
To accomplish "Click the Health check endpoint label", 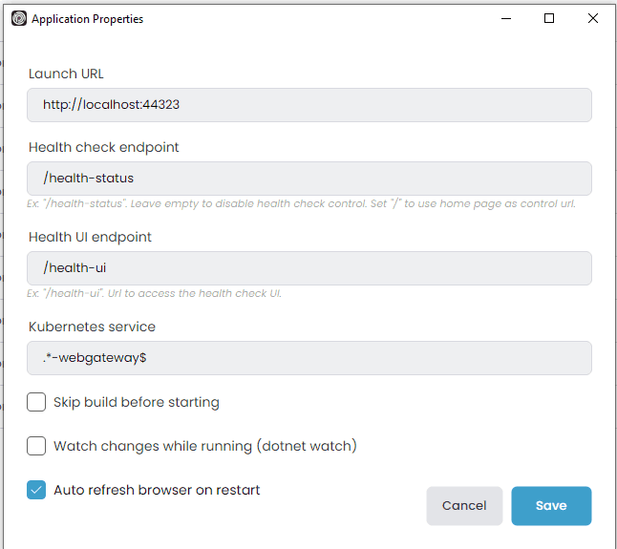I will click(104, 147).
